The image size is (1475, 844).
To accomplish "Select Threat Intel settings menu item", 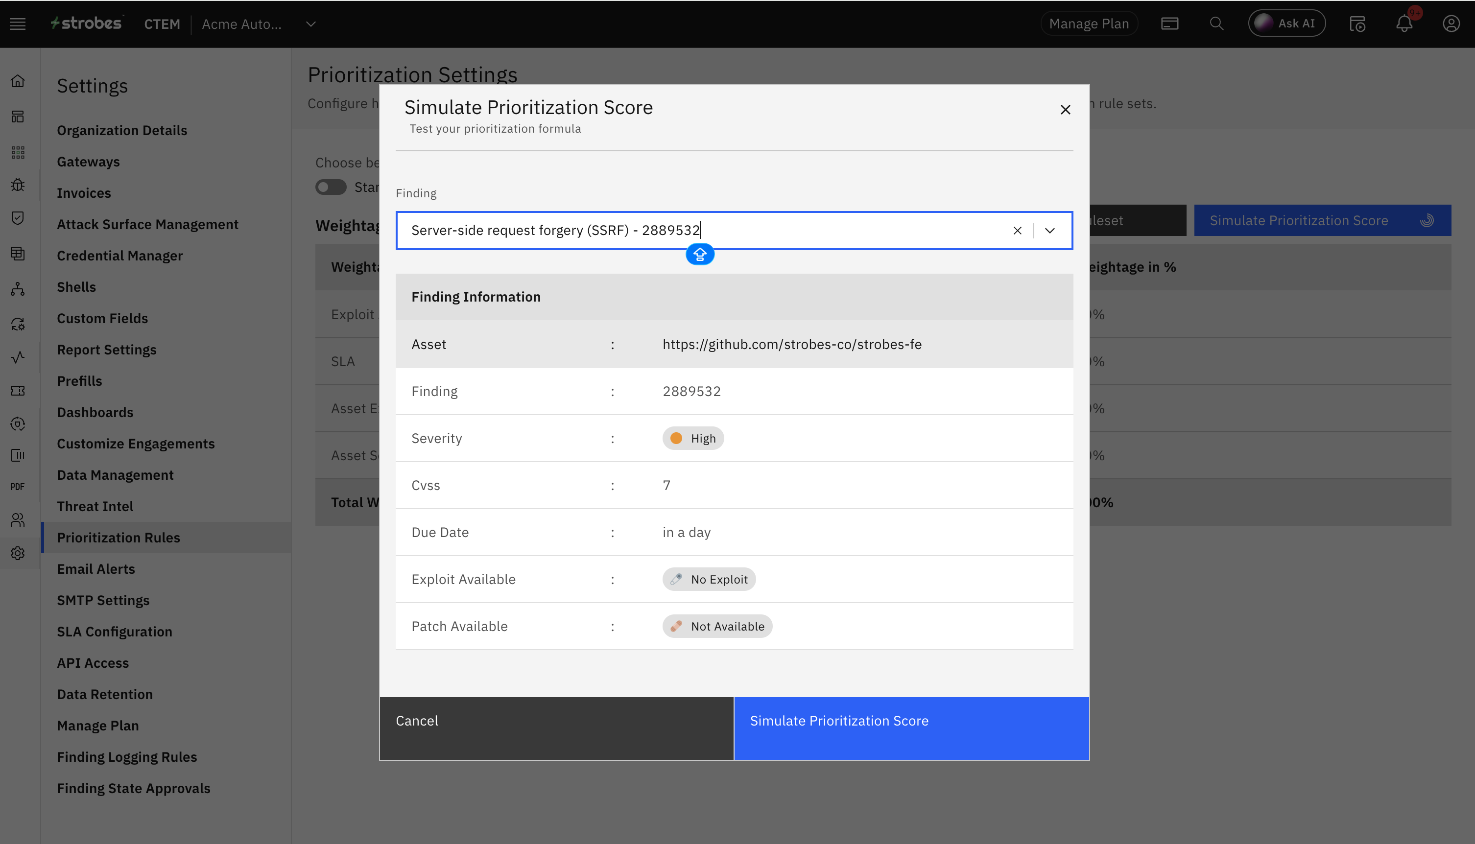I will 95,506.
